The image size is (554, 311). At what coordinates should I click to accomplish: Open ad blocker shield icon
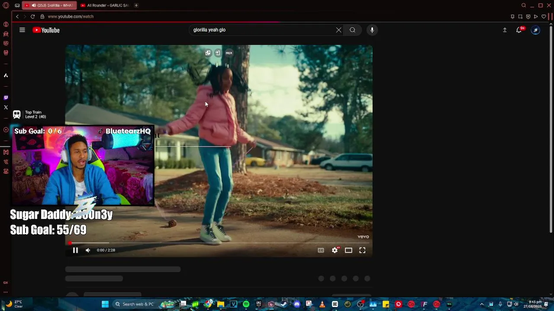point(528,16)
